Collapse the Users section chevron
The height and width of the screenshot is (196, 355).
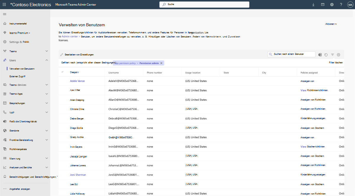(47, 60)
